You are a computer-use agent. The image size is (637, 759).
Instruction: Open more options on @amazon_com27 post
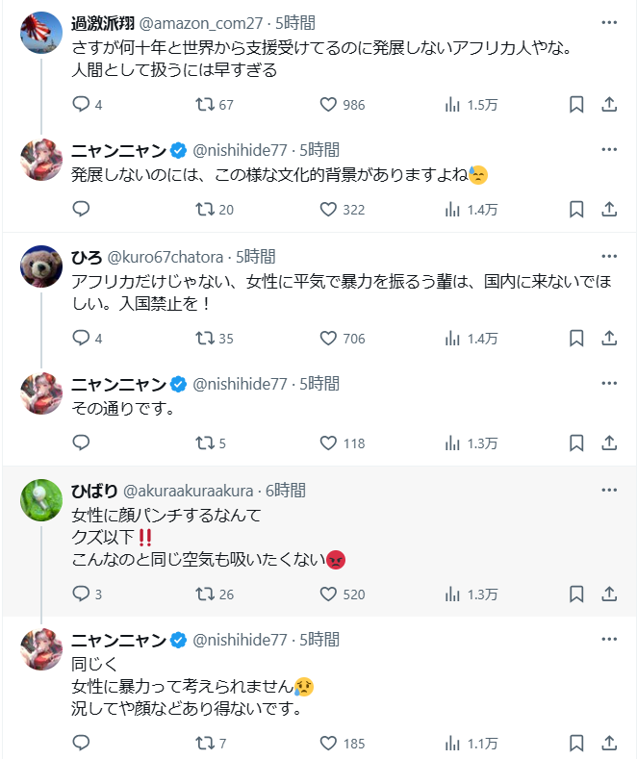(608, 22)
